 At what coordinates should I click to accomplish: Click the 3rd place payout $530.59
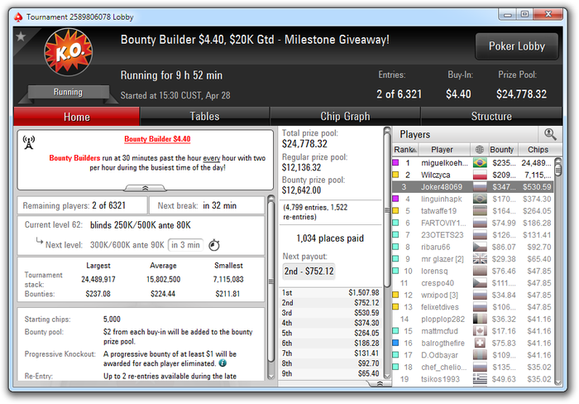(x=331, y=313)
